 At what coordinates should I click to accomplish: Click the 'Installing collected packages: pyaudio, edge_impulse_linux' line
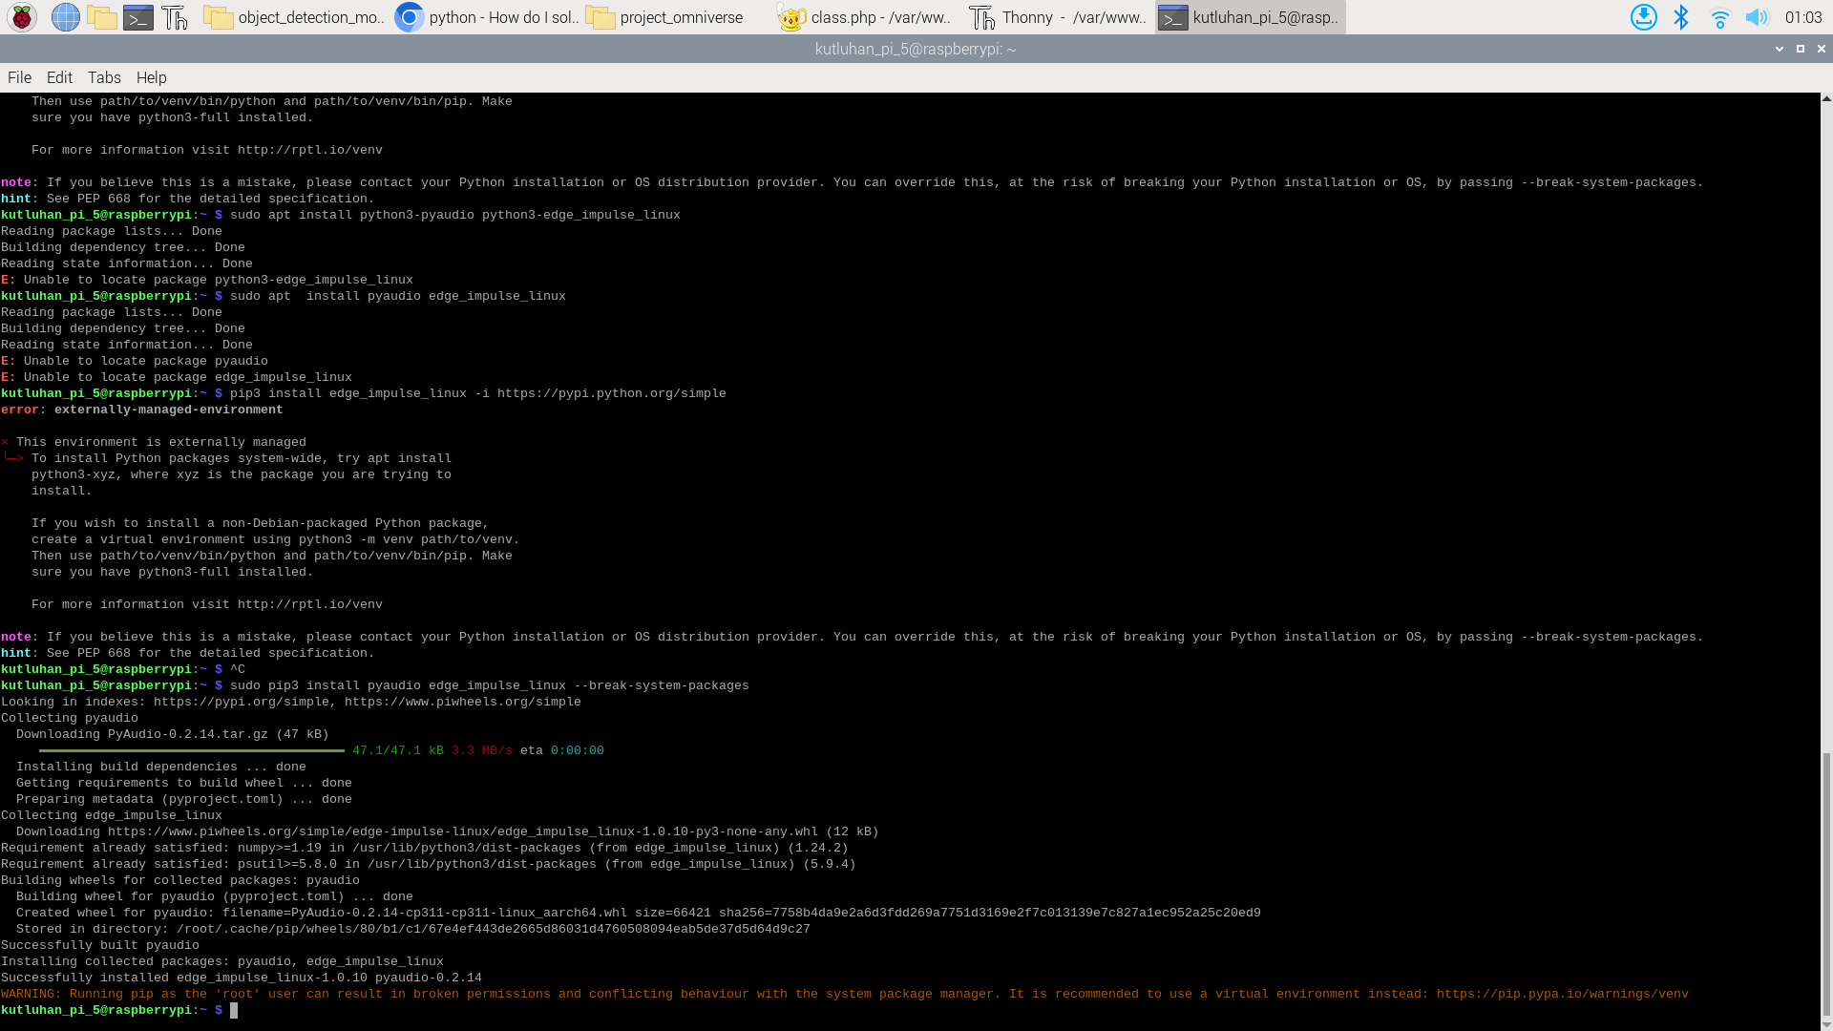[x=222, y=961]
